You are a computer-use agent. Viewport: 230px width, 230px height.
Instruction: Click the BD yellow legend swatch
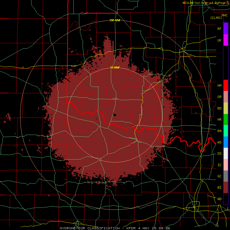coord(226,108)
